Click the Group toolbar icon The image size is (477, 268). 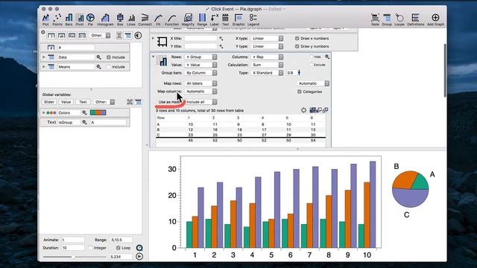387,19
